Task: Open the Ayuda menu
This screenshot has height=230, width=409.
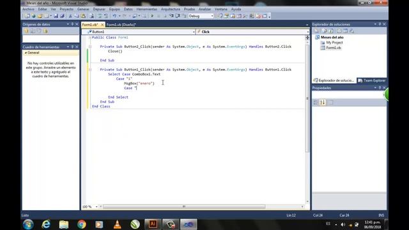Action: 236,9
